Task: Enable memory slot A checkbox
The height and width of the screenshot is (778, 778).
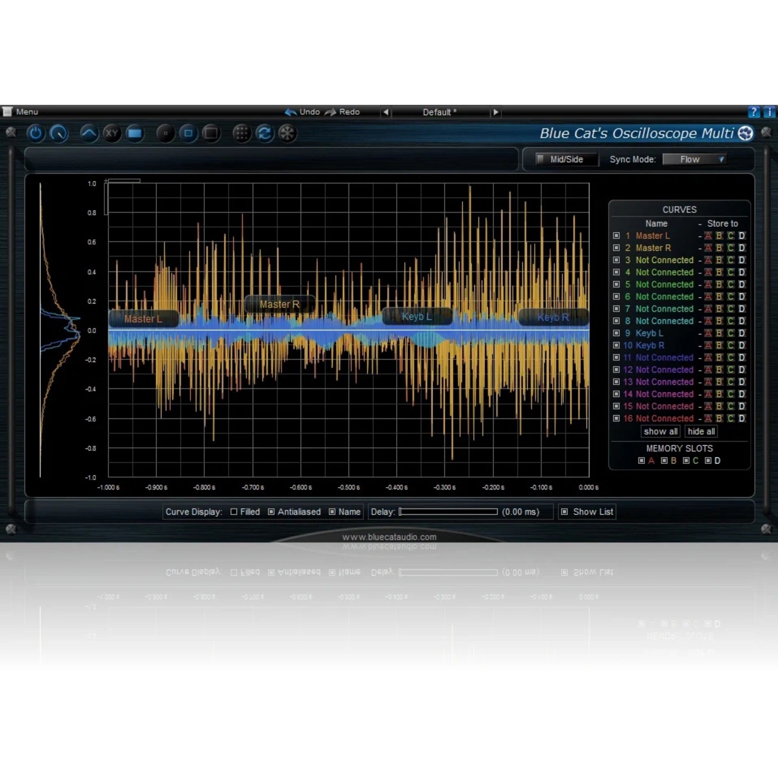Action: pyautogui.click(x=642, y=461)
